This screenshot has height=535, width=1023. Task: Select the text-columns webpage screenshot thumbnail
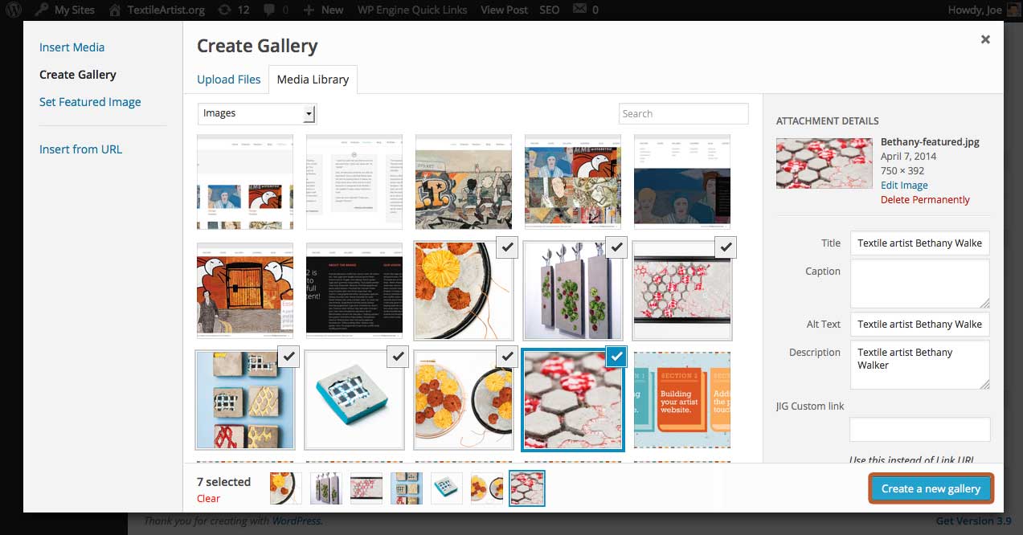[x=354, y=182]
